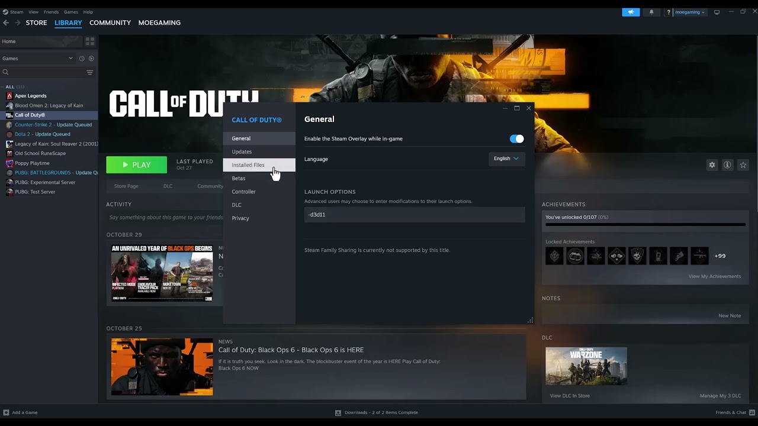The height and width of the screenshot is (426, 758).
Task: Show game info with the circled-i icon
Action: tap(727, 165)
